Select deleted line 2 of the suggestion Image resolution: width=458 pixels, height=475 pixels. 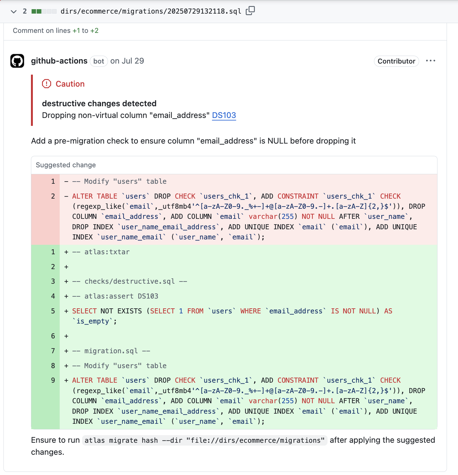click(x=52, y=196)
